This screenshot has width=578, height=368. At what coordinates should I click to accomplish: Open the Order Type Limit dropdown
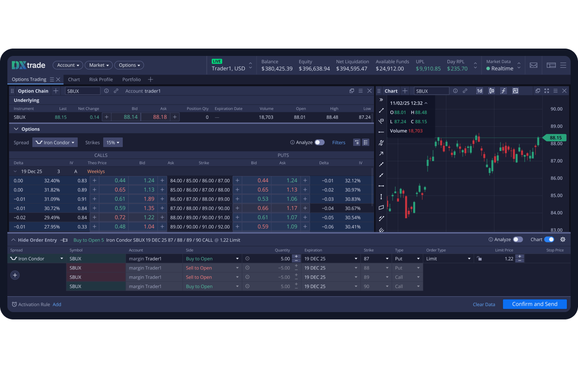[x=448, y=259]
